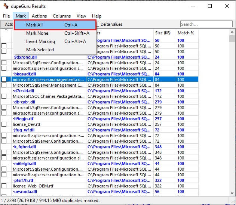Open the Actions menu in the menu bar
This screenshot has width=236, height=205.
point(39,16)
